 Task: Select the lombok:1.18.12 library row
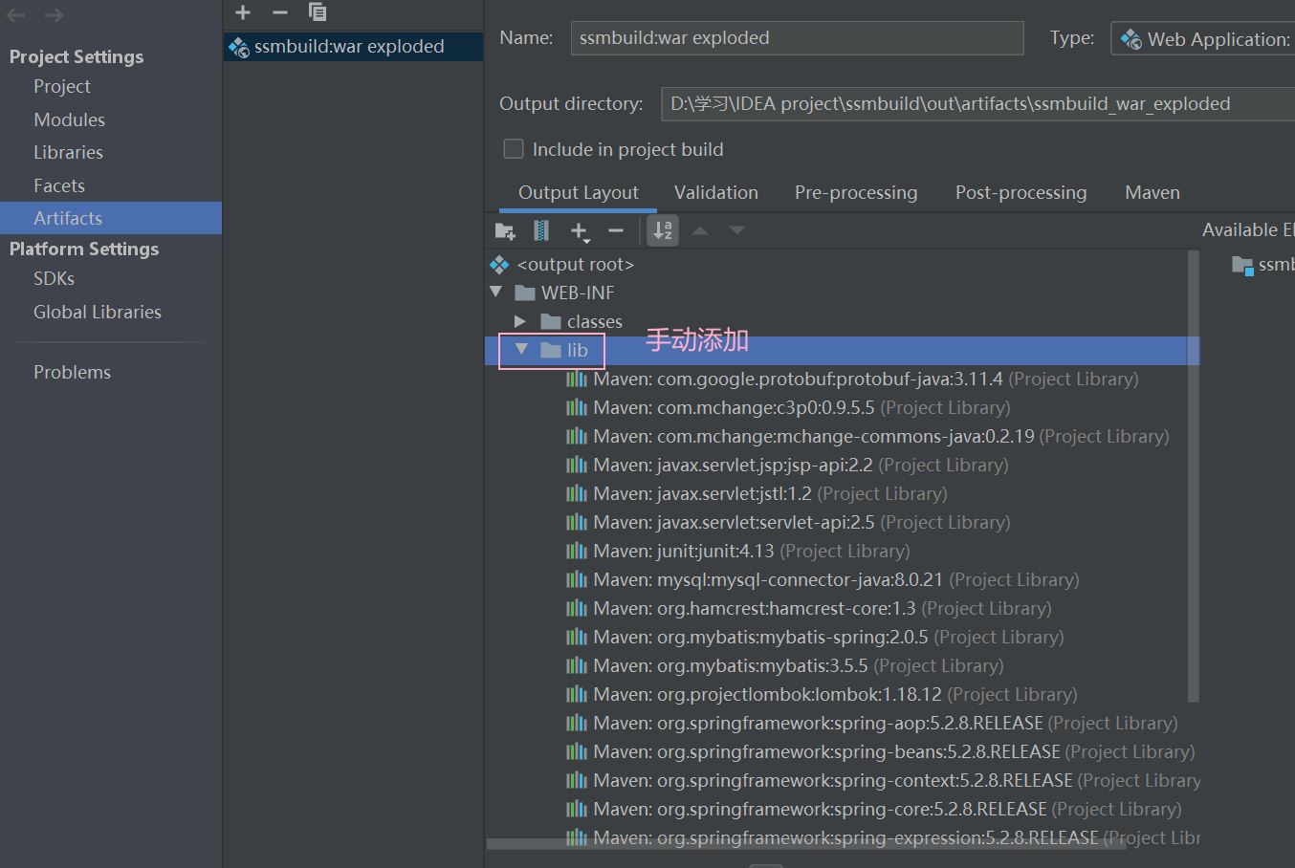pyautogui.click(x=843, y=694)
